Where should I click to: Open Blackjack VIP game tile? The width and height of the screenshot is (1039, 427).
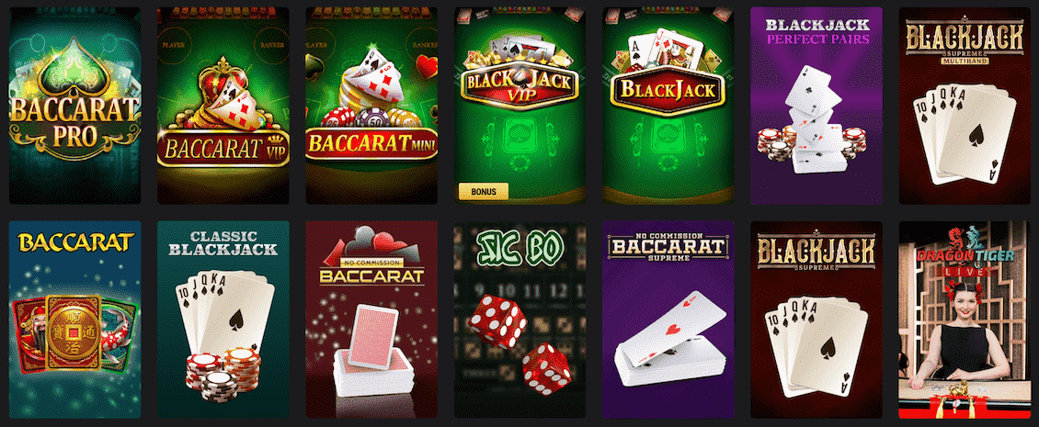click(x=519, y=106)
